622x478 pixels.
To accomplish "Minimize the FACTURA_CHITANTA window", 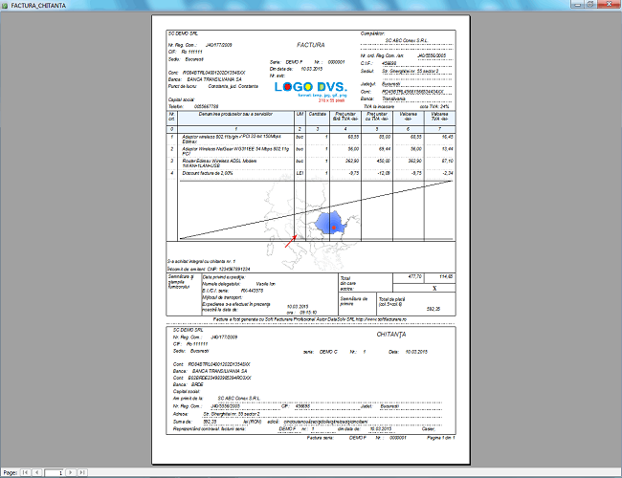I will tap(577, 5).
